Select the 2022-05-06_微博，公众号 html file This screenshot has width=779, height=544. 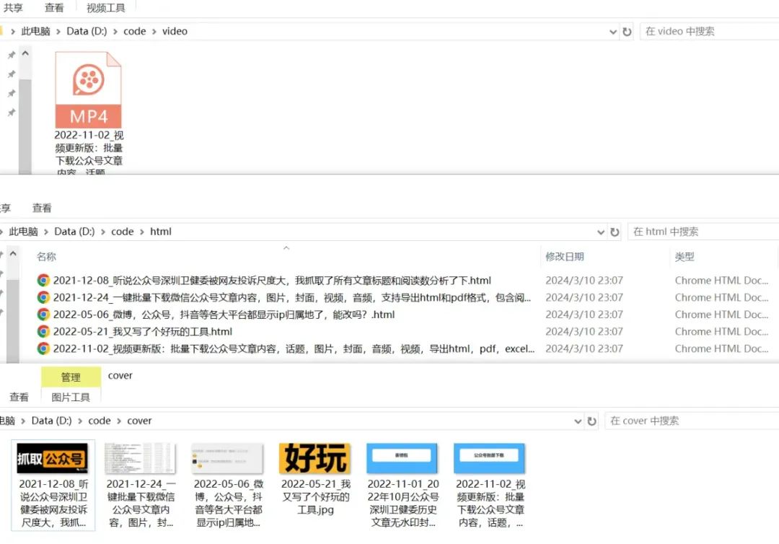click(x=224, y=315)
